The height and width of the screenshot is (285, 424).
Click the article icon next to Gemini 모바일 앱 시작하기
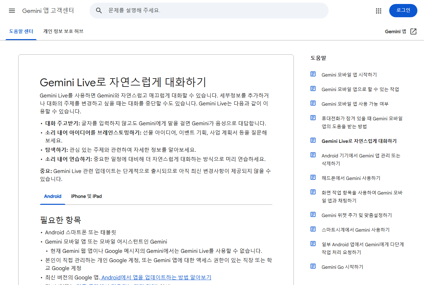coord(313,74)
